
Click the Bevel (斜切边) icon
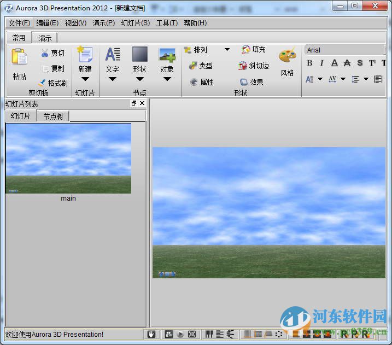click(243, 66)
